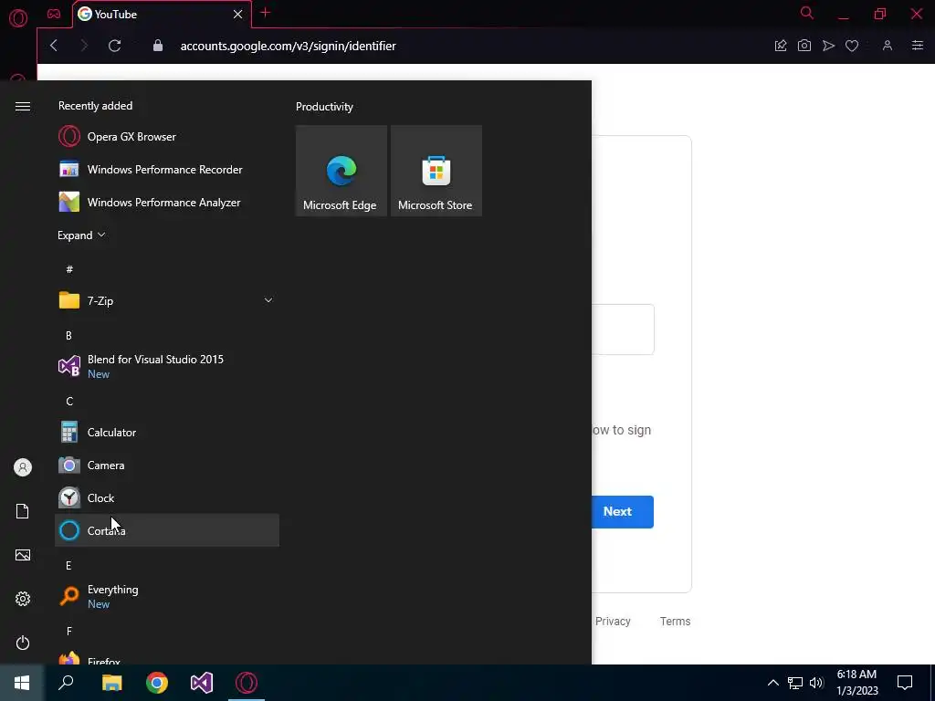Open the Power options icon
Viewport: 935px width, 701px height.
click(x=23, y=643)
